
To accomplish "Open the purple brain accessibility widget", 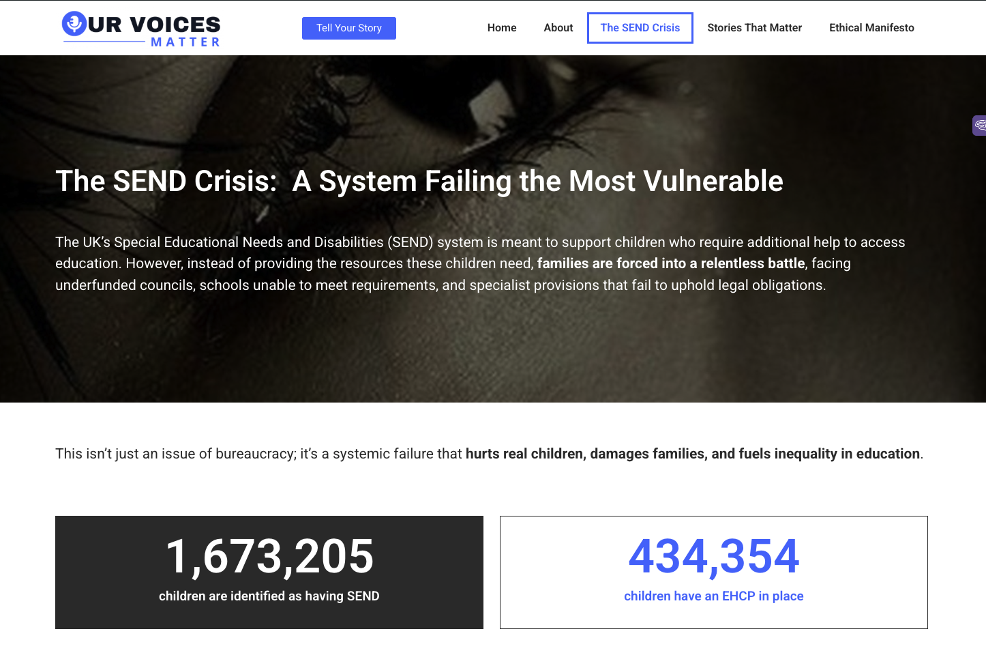I will tap(980, 126).
